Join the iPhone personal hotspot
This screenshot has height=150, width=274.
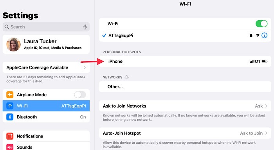tap(185, 62)
